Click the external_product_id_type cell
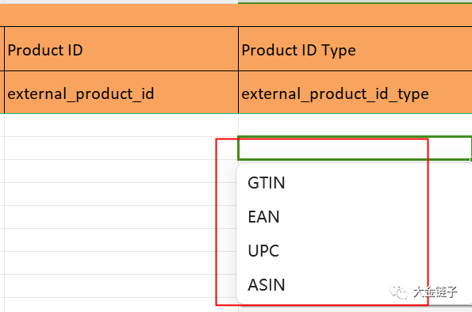The height and width of the screenshot is (312, 472). point(355,93)
